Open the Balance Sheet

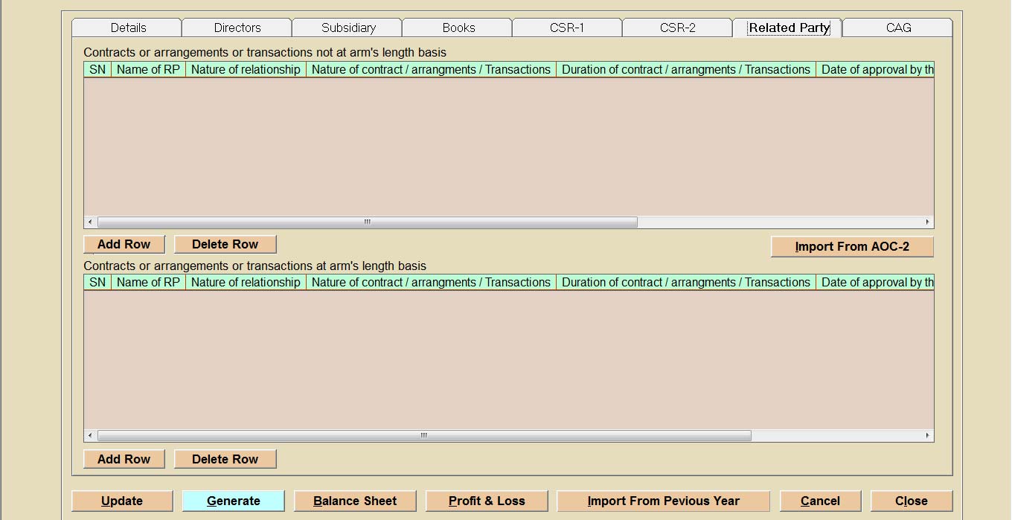355,501
